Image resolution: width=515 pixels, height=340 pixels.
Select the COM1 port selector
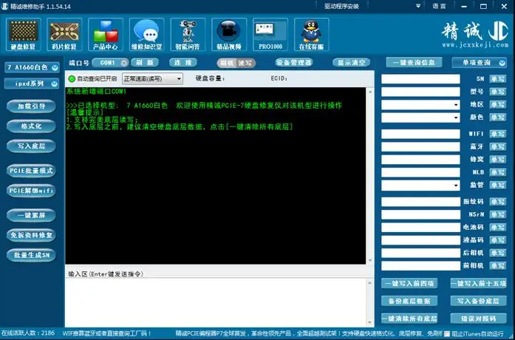click(x=110, y=63)
